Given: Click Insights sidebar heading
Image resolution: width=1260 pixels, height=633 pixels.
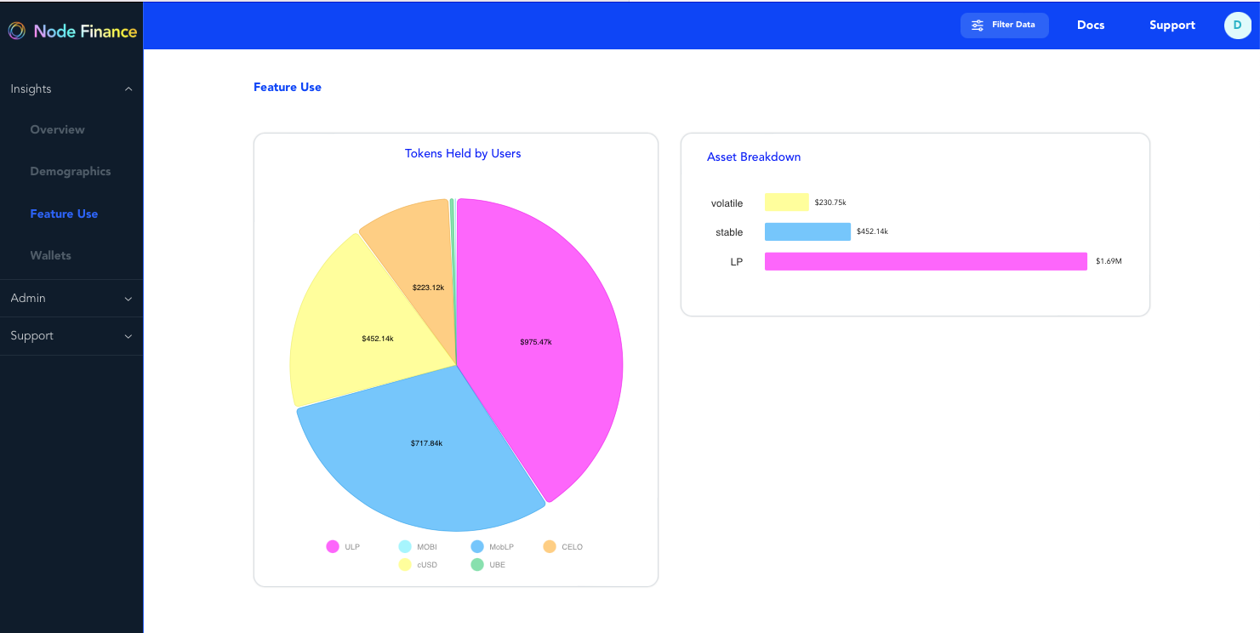Looking at the screenshot, I should pos(31,88).
